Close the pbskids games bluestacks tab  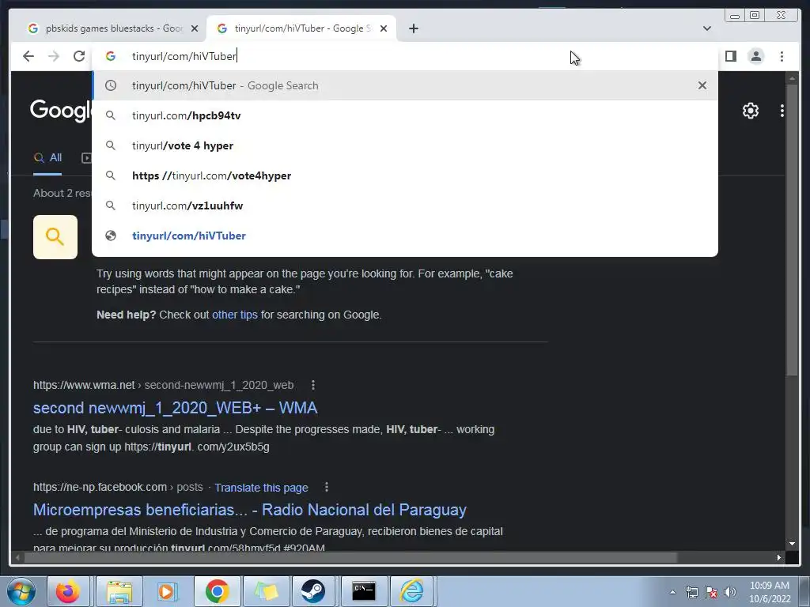(x=195, y=28)
